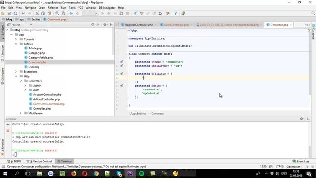Screen dimensions: 316x178
Task: Add new terminal session plus icon
Action: 8,125
